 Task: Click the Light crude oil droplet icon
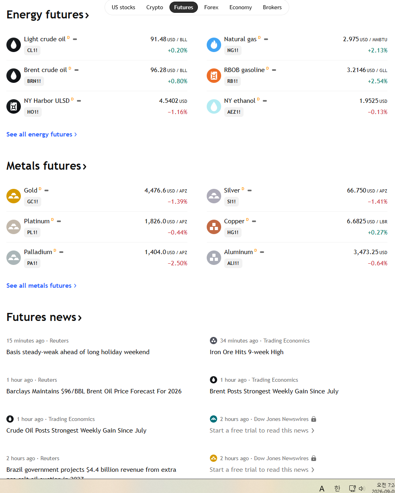[14, 45]
